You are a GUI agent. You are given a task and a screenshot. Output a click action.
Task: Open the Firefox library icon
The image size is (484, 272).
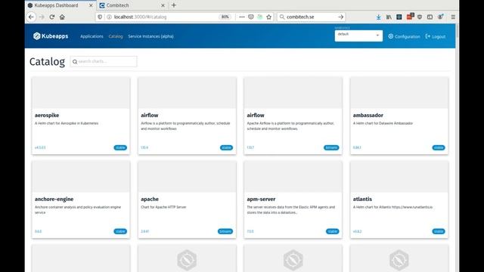click(x=389, y=17)
